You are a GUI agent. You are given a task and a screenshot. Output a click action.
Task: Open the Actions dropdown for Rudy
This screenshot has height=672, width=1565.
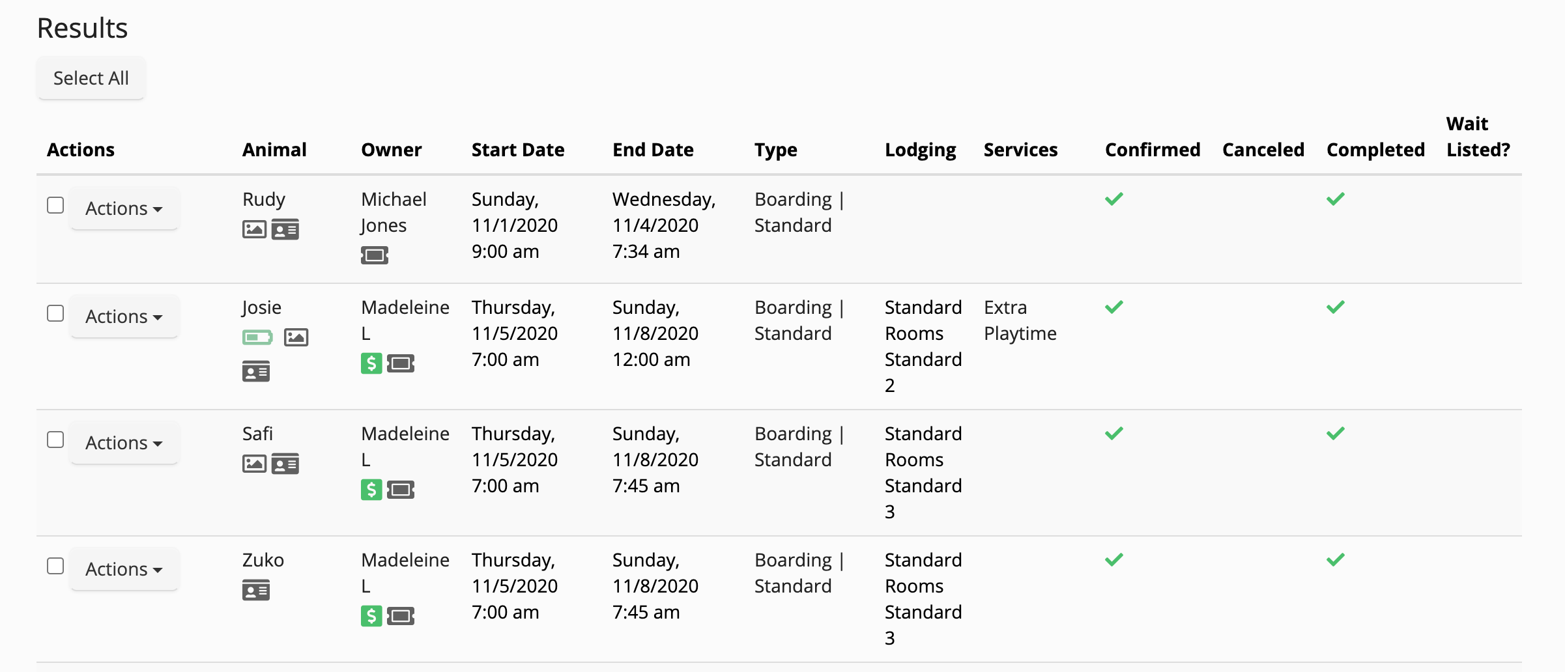(124, 208)
